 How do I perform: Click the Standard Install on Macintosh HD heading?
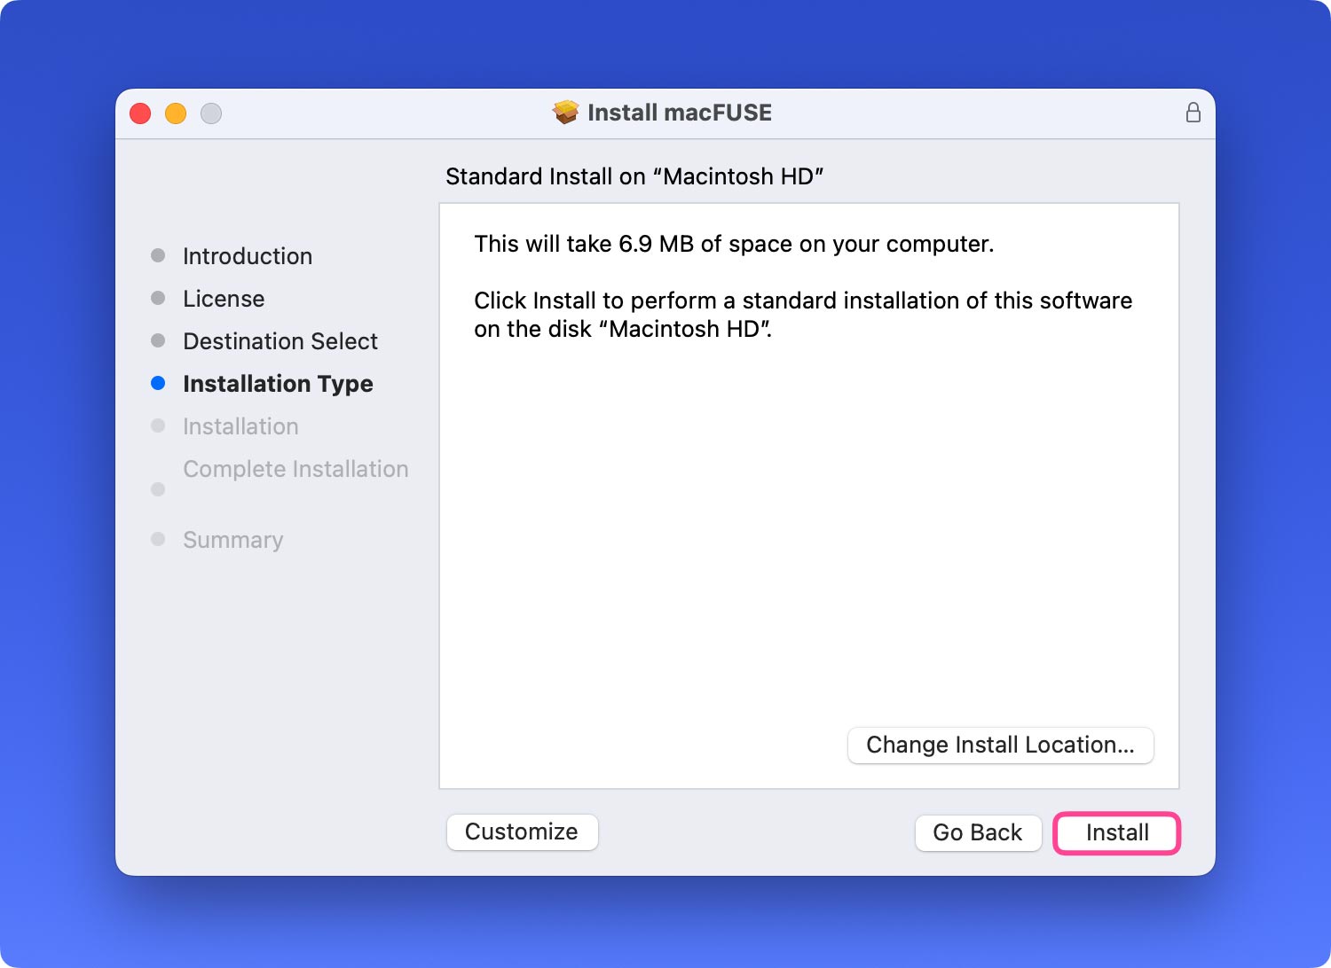[x=634, y=176]
